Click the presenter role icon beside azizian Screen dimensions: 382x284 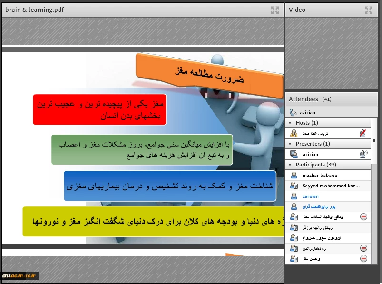tap(294, 154)
